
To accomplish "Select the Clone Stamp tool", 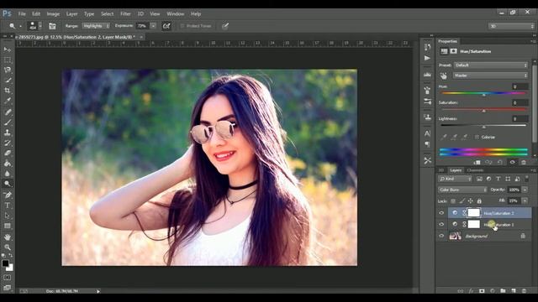I will (x=8, y=133).
